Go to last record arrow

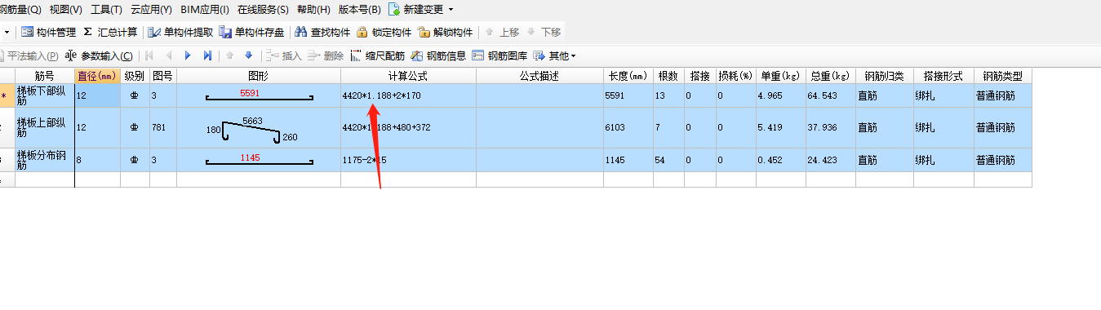[207, 55]
